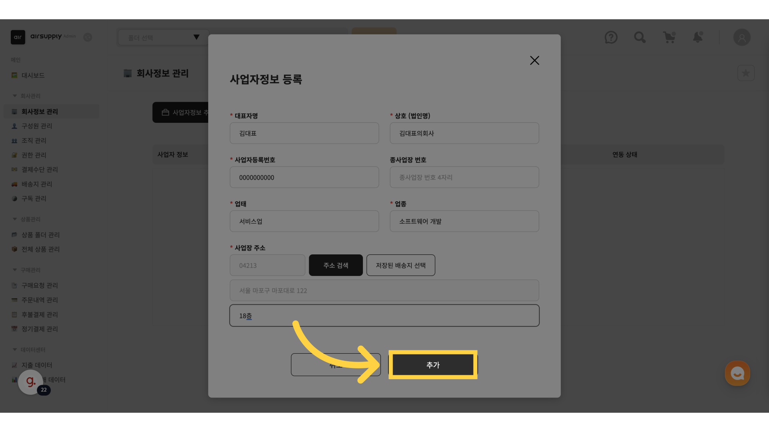Image resolution: width=769 pixels, height=432 pixels.
Task: Click the user profile avatar icon
Action: [742, 38]
